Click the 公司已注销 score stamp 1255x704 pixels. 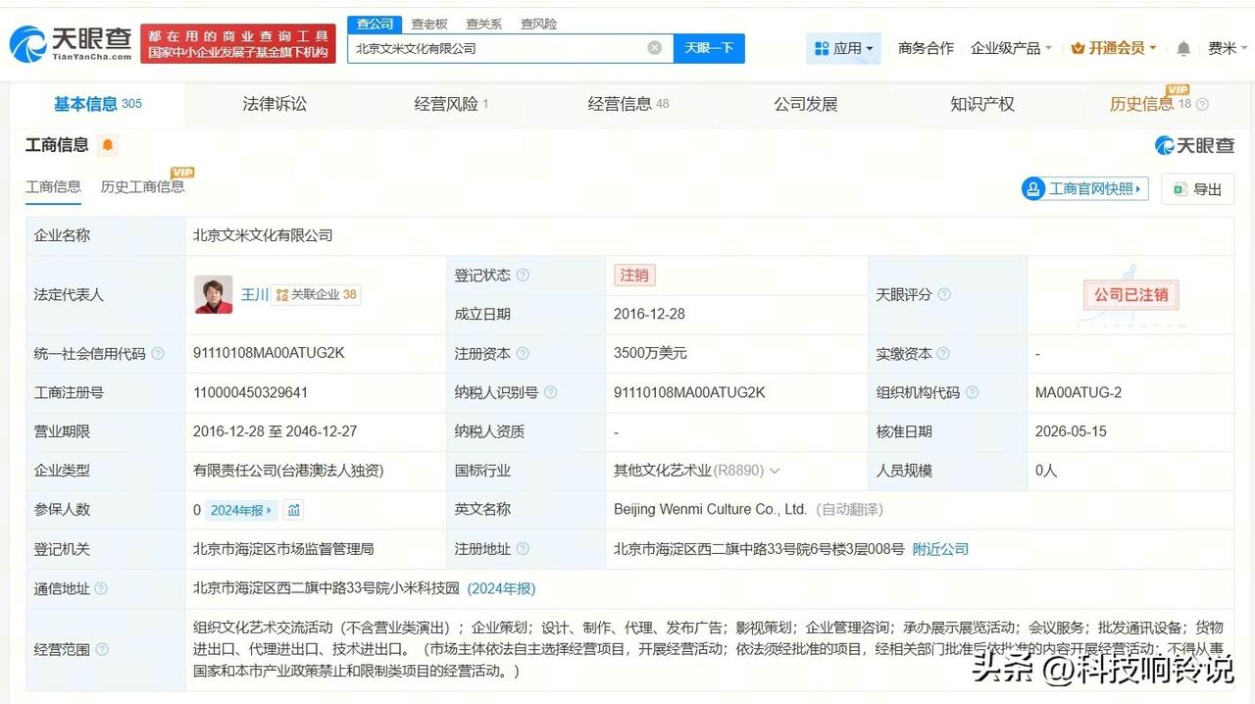pyautogui.click(x=1131, y=294)
